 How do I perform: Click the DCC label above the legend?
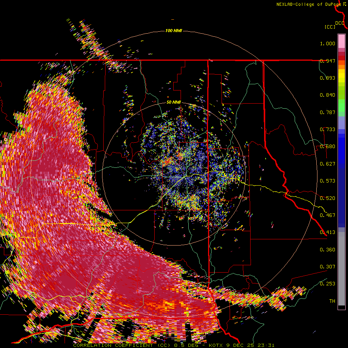click(340, 23)
